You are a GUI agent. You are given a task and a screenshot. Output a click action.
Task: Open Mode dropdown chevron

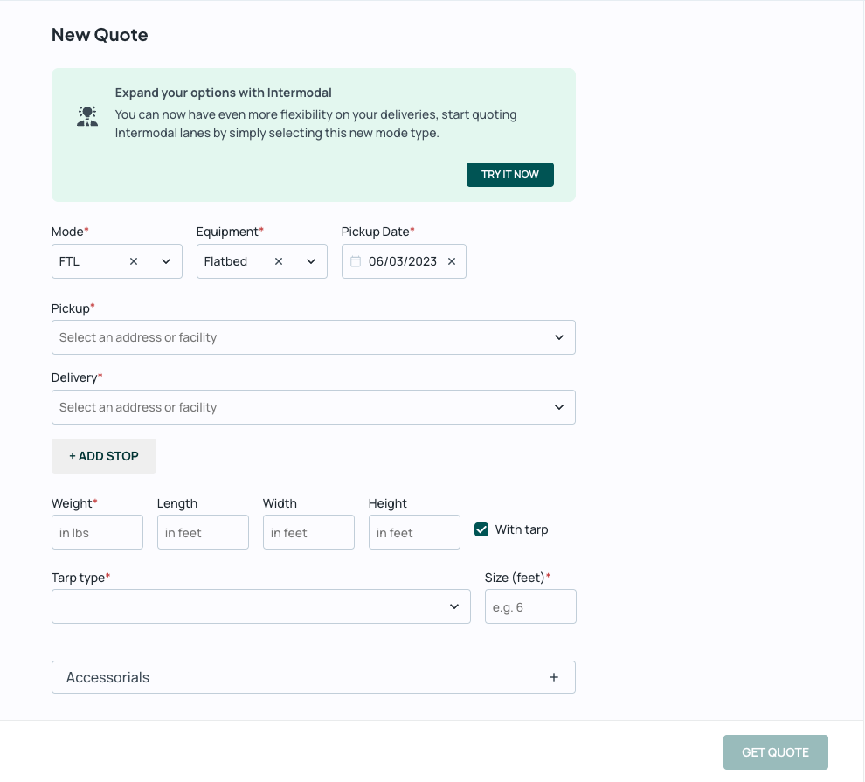166,261
